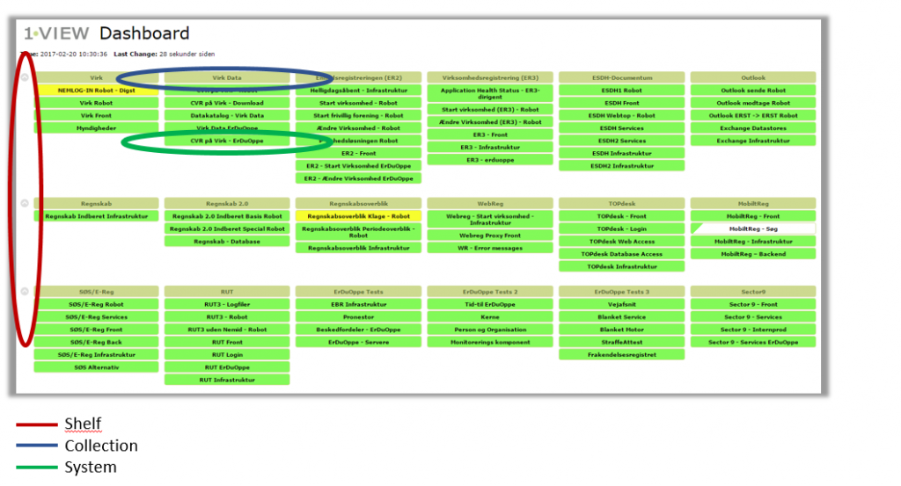
Task: Click the 1-VIEW logo
Action: pyautogui.click(x=56, y=33)
